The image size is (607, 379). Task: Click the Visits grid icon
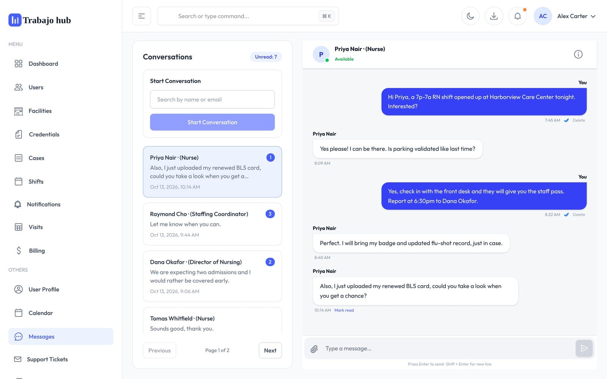(x=18, y=227)
